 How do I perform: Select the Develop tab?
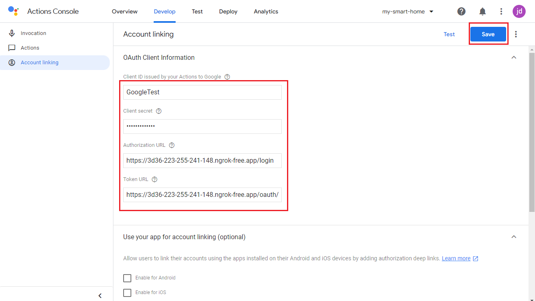(x=165, y=11)
